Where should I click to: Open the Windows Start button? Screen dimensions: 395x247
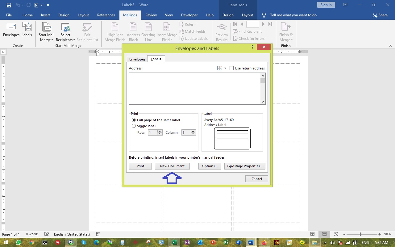6,242
